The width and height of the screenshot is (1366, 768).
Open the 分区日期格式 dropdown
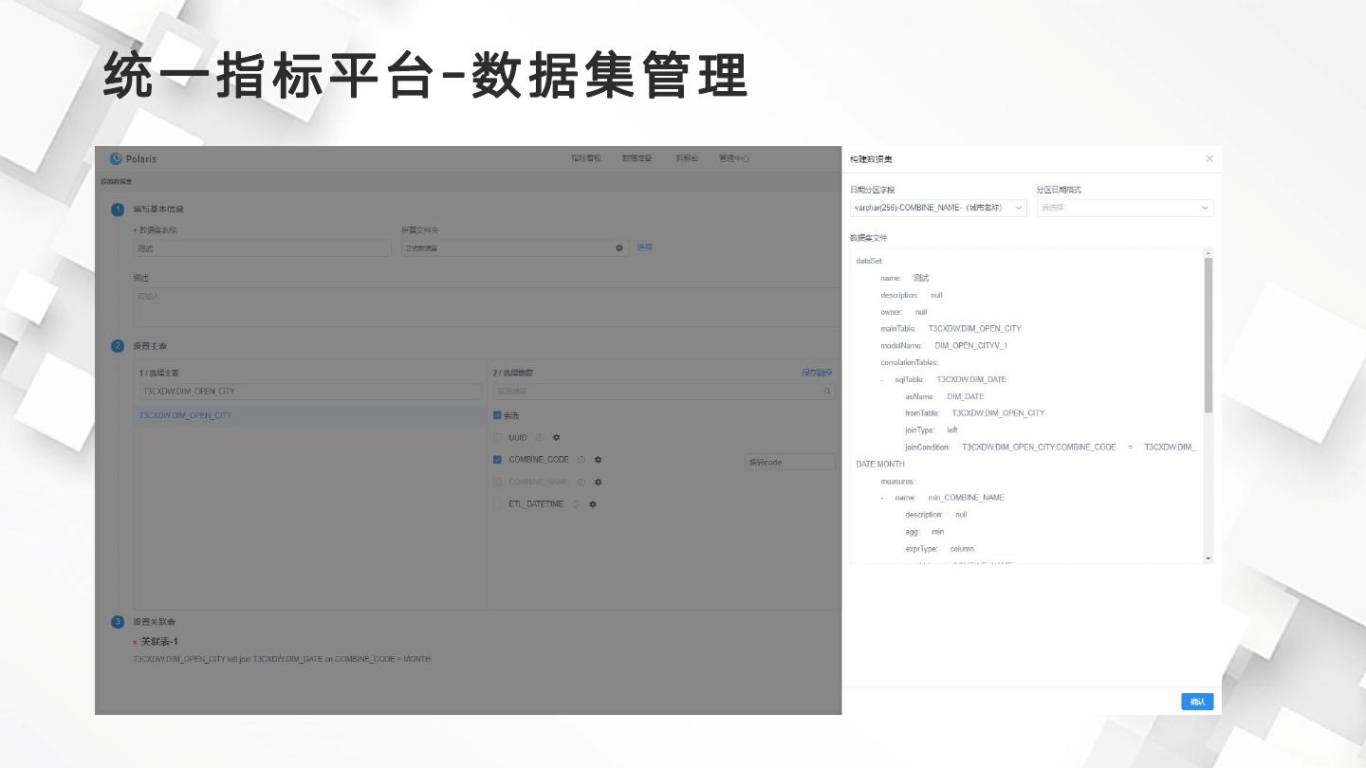1124,208
